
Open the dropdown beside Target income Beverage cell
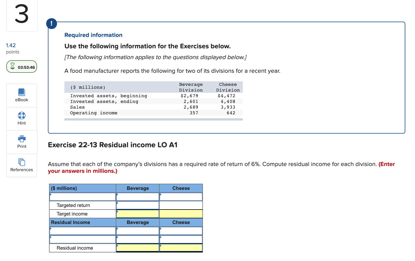pos(117,214)
